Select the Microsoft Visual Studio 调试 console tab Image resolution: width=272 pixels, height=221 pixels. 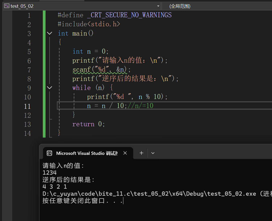[x=88, y=153]
